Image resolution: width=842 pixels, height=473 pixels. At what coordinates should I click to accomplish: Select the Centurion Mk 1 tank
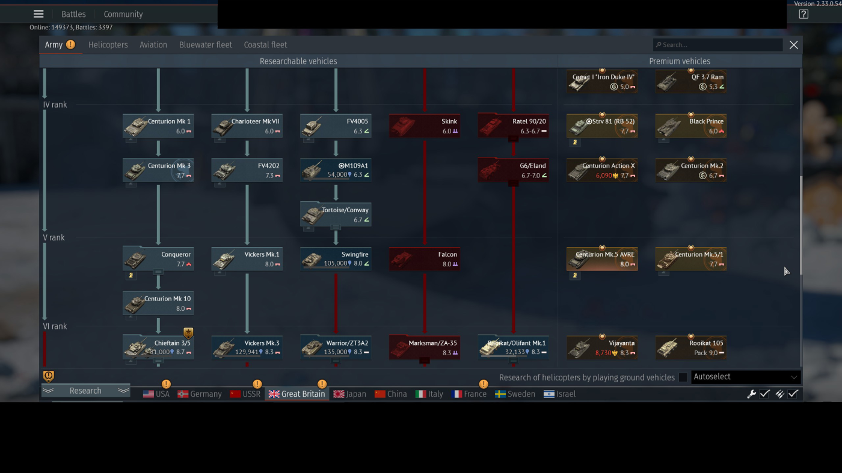tap(158, 126)
